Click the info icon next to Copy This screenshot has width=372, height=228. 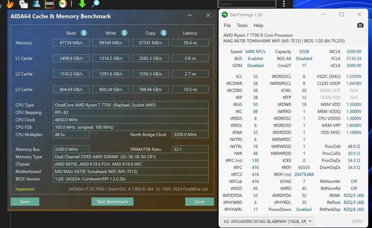[163, 33]
